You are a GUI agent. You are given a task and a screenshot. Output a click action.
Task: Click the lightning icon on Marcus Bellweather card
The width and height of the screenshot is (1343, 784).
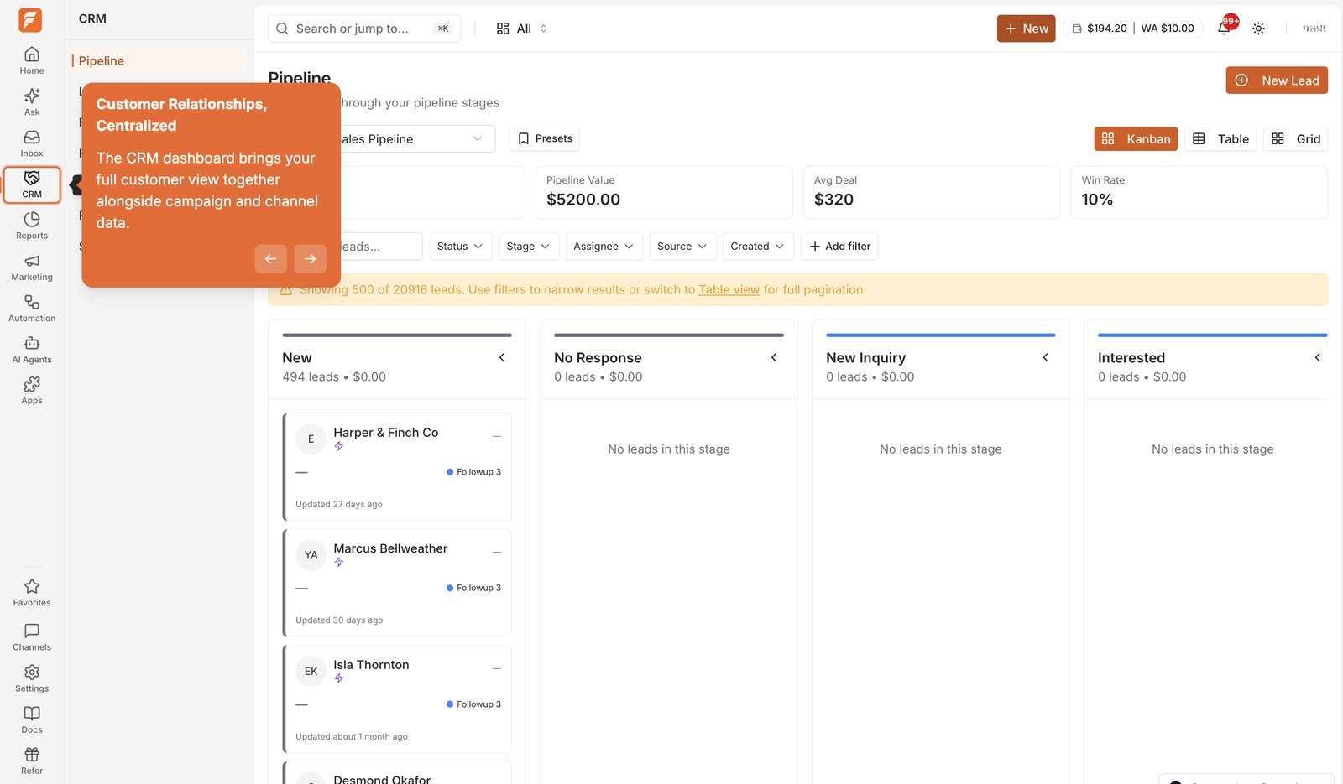point(339,563)
